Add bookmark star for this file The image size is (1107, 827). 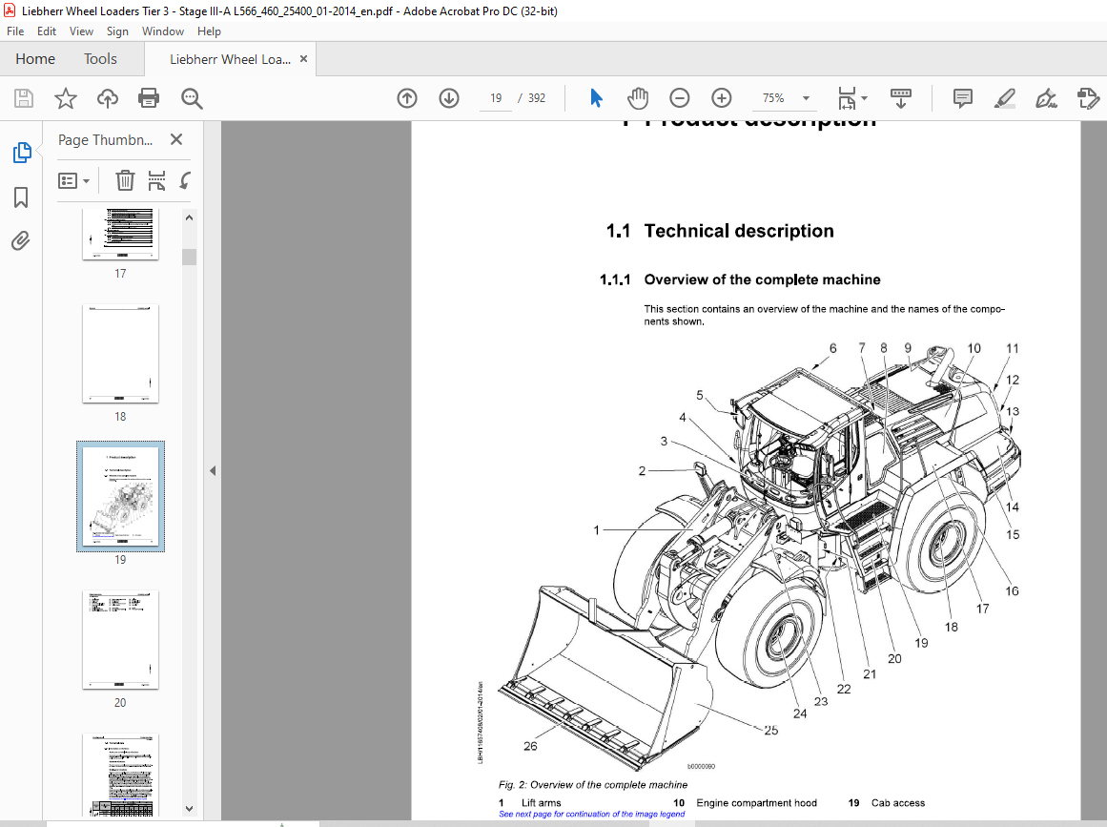pyautogui.click(x=66, y=98)
